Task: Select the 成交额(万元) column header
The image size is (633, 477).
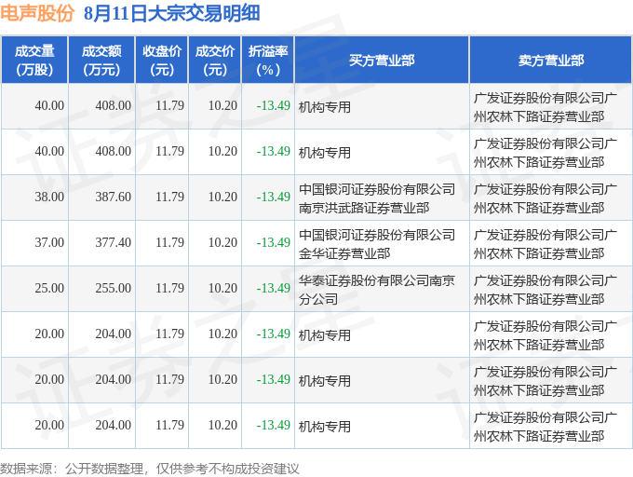Action: click(101, 61)
